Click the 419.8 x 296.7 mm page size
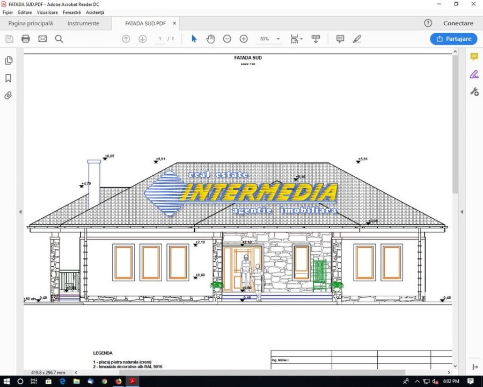The height and width of the screenshot is (387, 483). click(48, 372)
